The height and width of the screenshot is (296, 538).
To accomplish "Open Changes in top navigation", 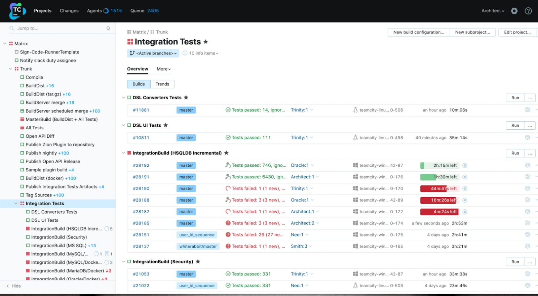I will point(69,11).
